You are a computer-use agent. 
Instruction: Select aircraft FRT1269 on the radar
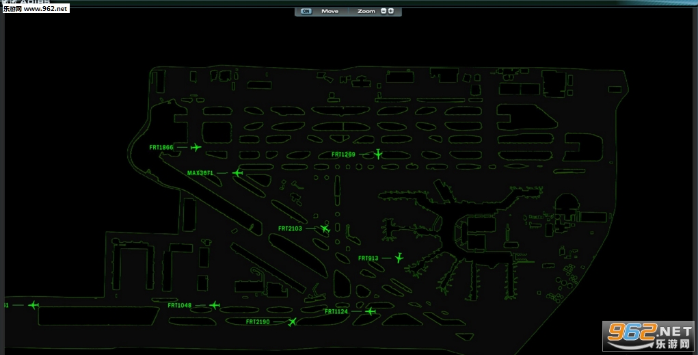[378, 154]
